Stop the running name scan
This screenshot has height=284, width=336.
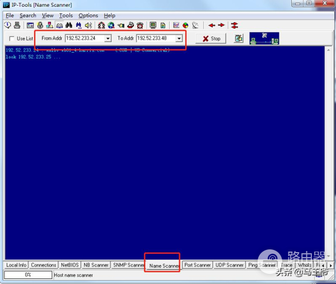(x=211, y=39)
